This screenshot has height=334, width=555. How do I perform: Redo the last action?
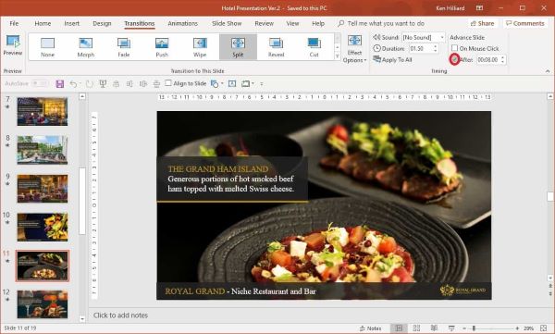[x=90, y=84]
